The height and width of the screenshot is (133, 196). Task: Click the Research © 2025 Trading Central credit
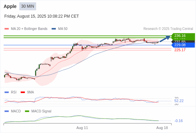point(168,29)
